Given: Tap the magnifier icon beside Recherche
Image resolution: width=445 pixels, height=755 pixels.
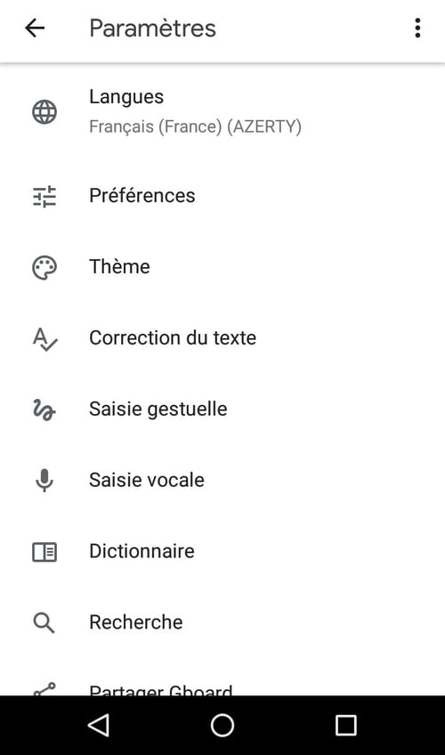Looking at the screenshot, I should click(x=44, y=622).
